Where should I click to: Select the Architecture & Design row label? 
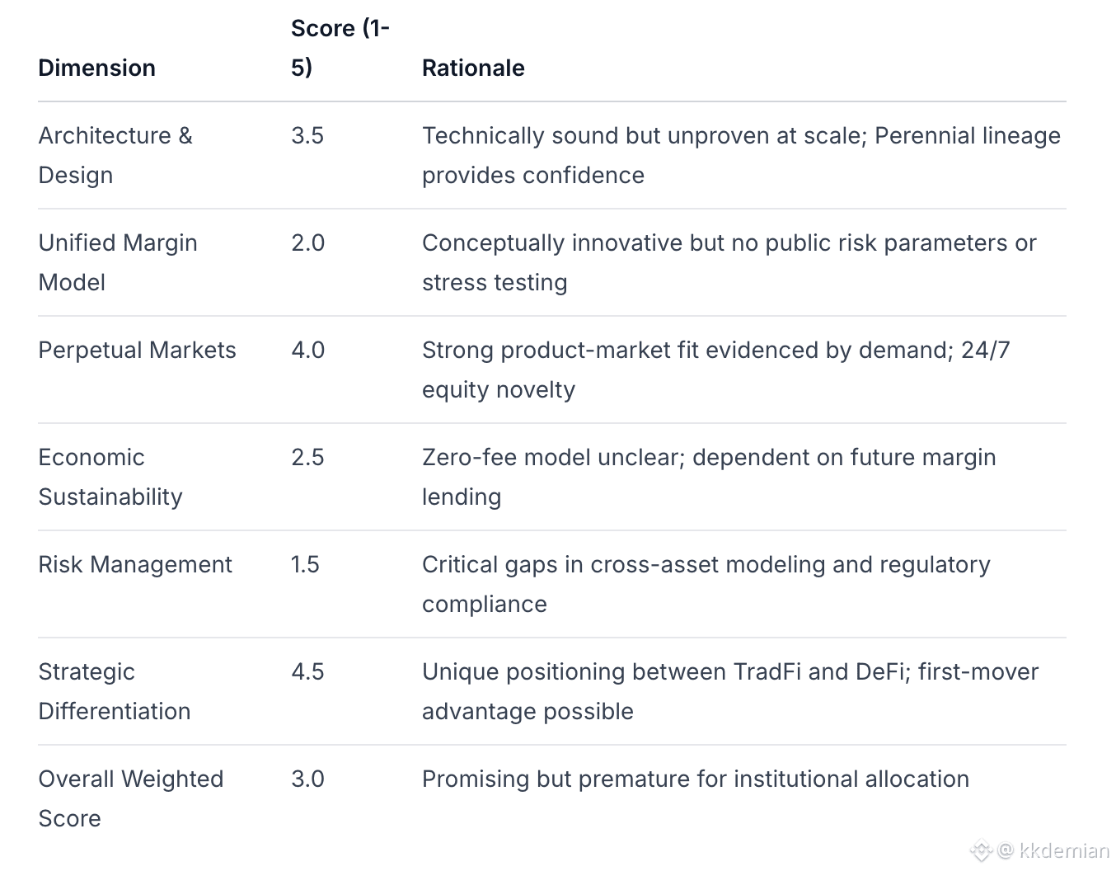point(115,155)
